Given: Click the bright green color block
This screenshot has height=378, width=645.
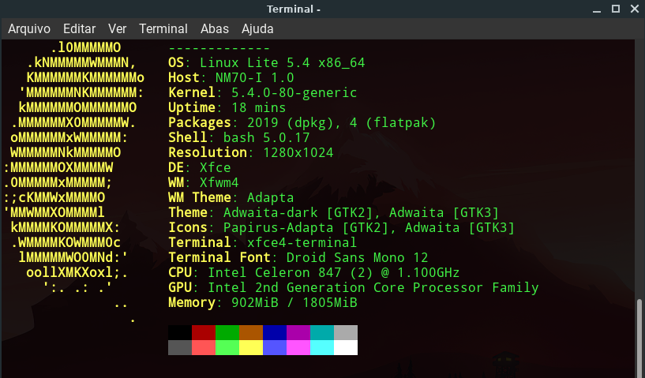Looking at the screenshot, I should click(227, 347).
